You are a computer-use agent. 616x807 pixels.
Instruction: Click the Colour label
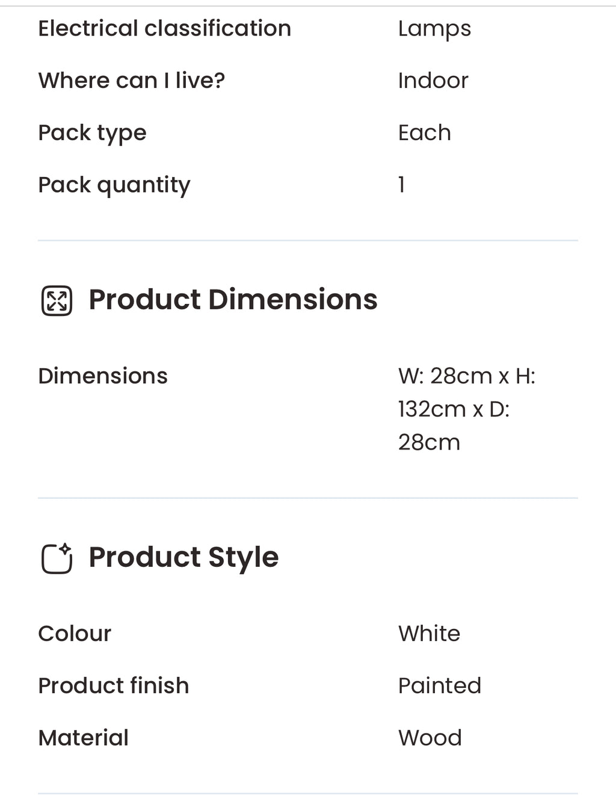(75, 634)
